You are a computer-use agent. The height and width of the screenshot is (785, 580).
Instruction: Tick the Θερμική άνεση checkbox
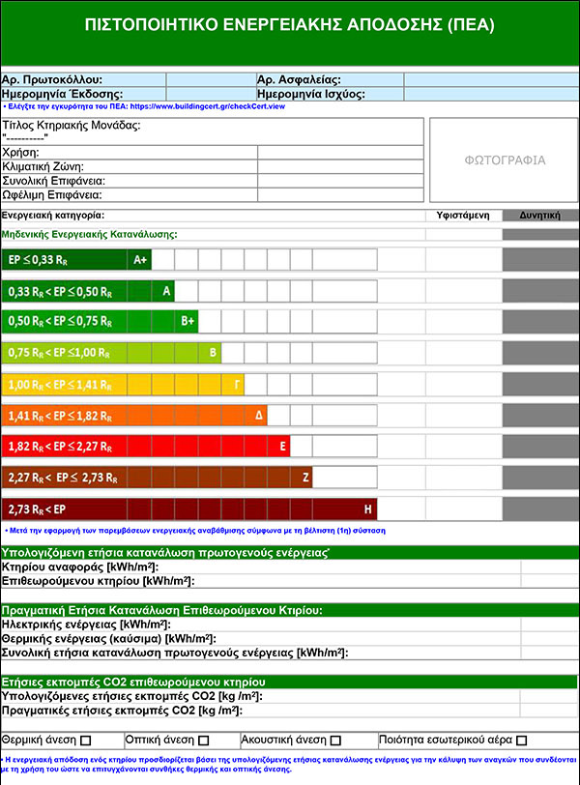click(86, 740)
